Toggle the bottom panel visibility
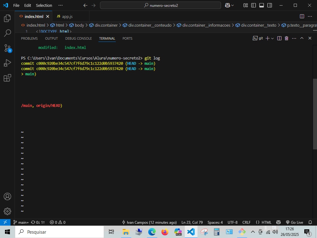The width and height of the screenshot is (317, 238). 261,6
